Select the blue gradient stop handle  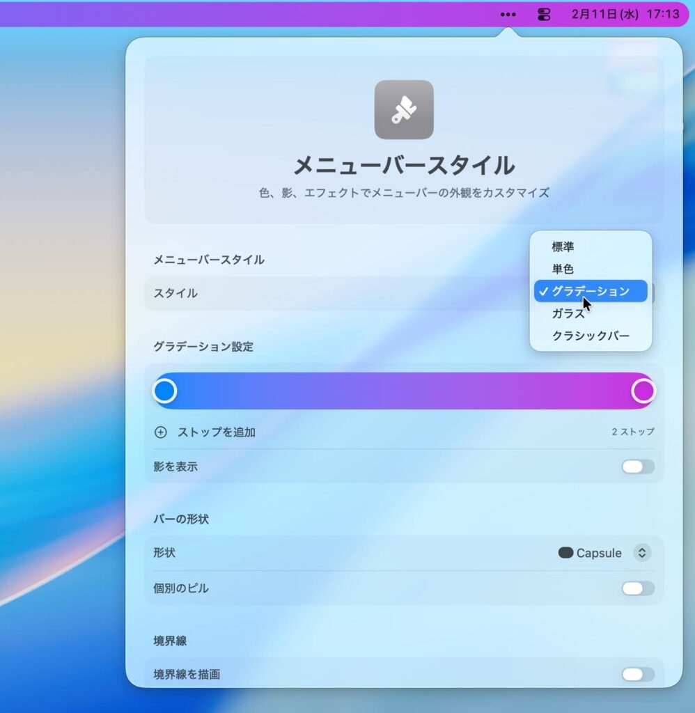[x=164, y=391]
